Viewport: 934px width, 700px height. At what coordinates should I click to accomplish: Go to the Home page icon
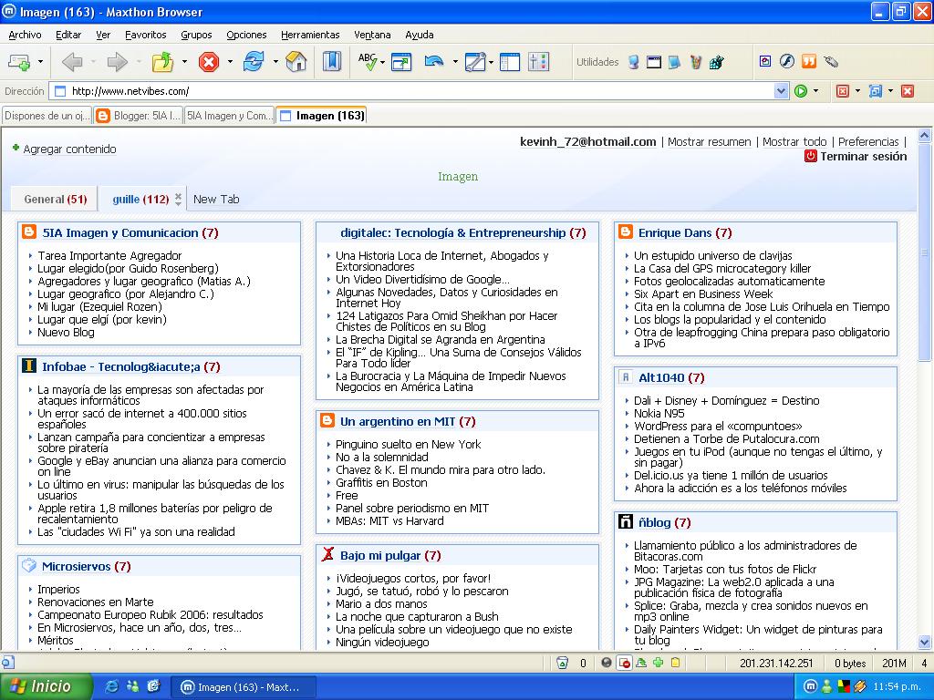coord(296,61)
